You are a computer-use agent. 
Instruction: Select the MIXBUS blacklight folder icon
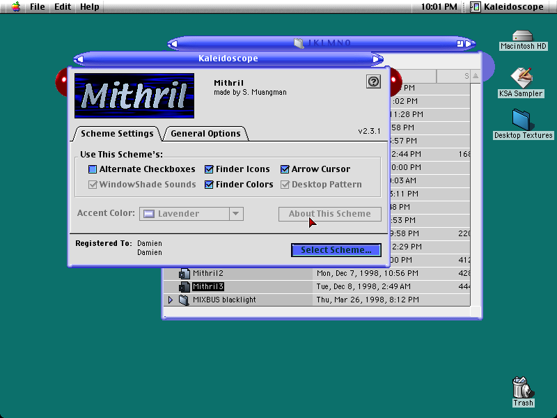pos(184,300)
